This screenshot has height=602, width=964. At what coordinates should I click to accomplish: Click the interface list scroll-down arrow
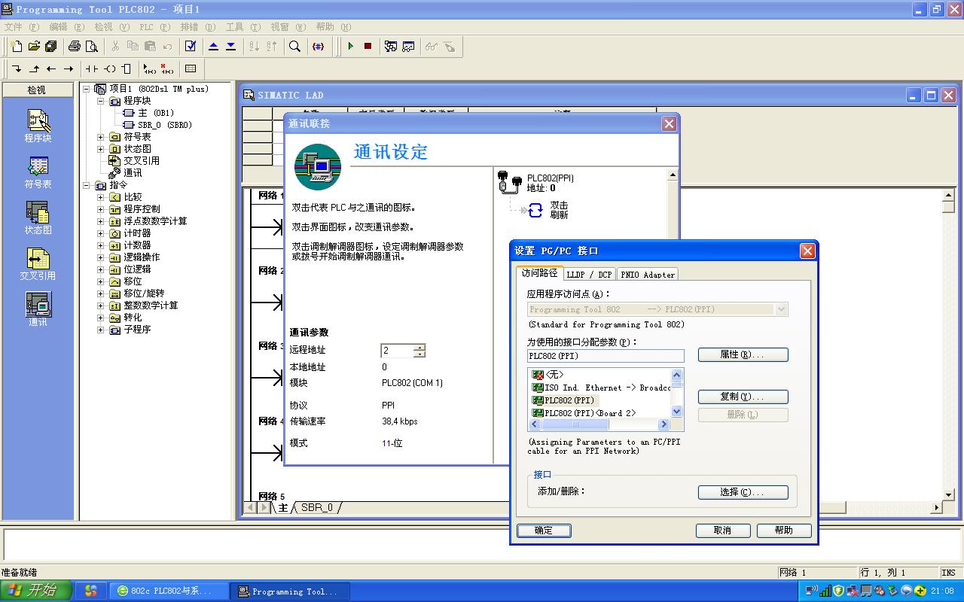click(x=676, y=412)
